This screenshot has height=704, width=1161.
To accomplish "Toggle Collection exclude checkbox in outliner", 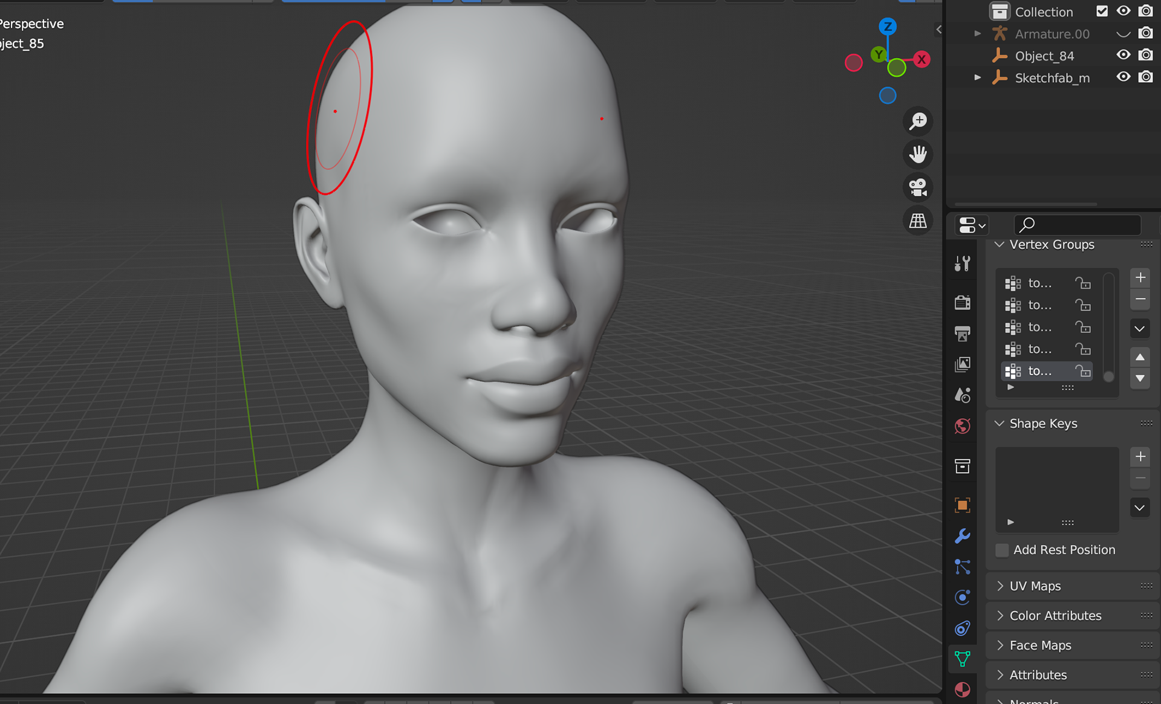I will pos(1102,11).
